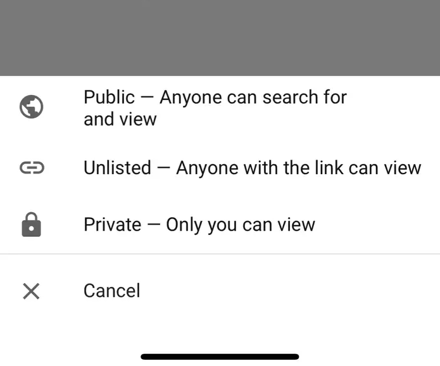
Task: Choose the word "Private" in the third option
Action: pos(112,224)
